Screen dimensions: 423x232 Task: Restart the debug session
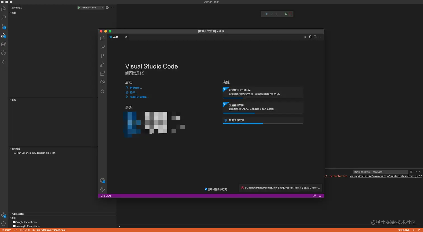click(286, 14)
